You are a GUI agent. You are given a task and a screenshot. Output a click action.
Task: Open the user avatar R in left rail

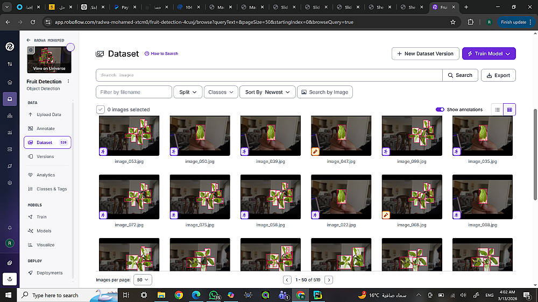point(10,243)
